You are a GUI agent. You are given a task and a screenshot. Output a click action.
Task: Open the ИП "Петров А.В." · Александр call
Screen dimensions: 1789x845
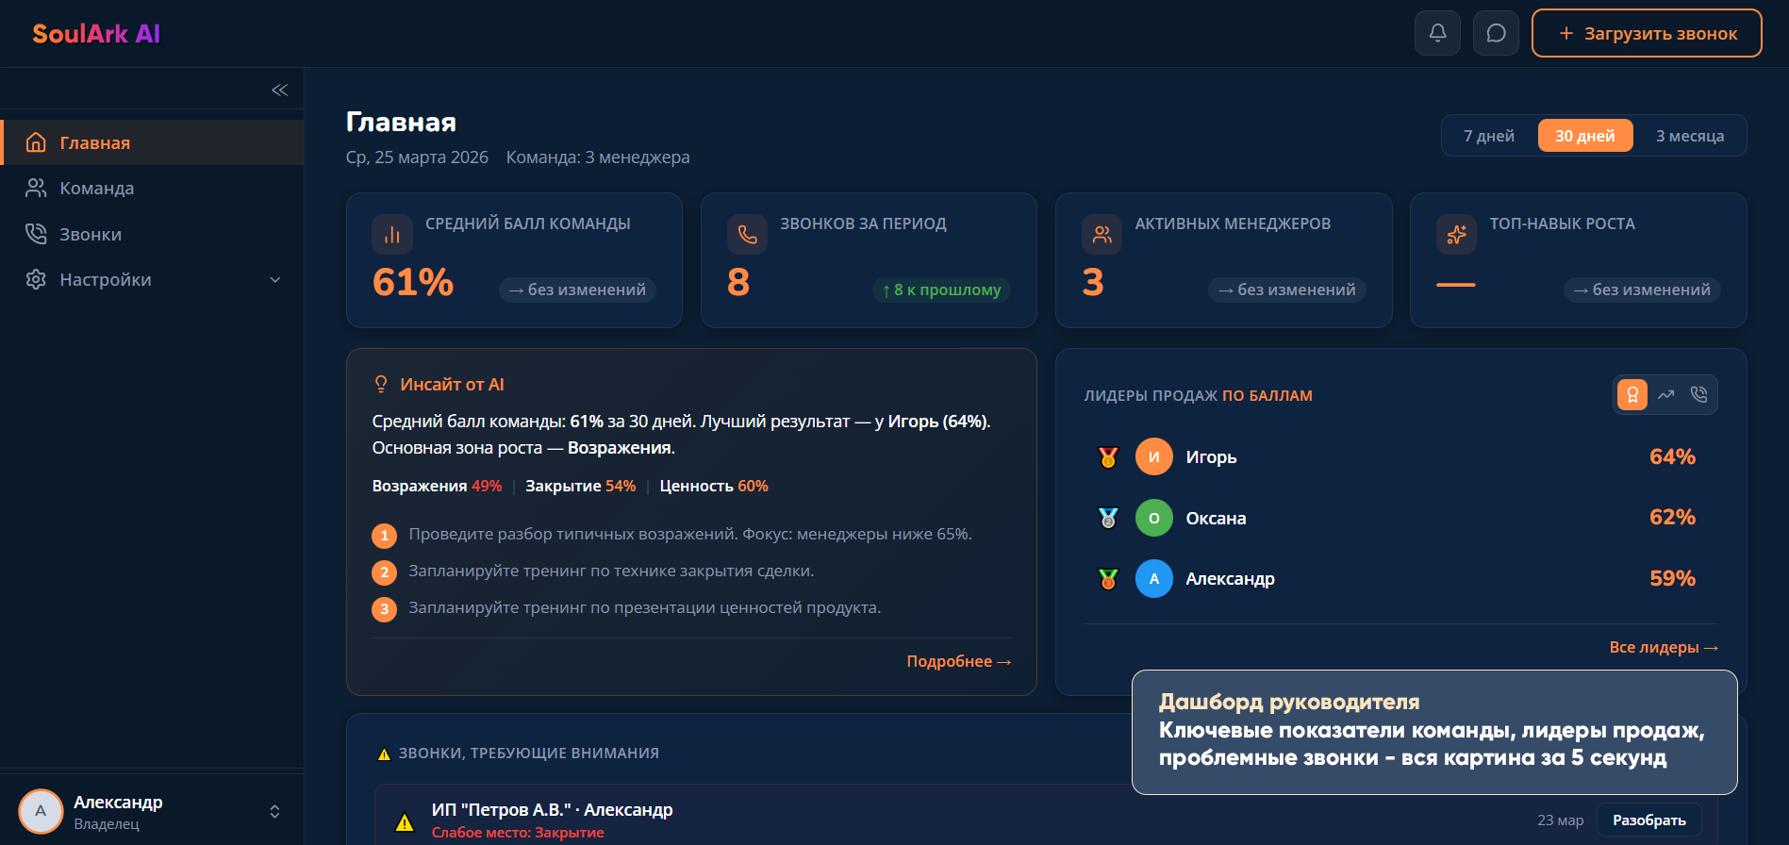coord(552,809)
